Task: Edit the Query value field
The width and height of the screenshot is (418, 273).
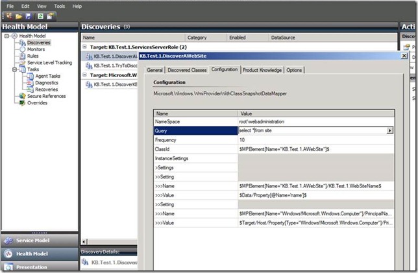Action: tap(312, 130)
